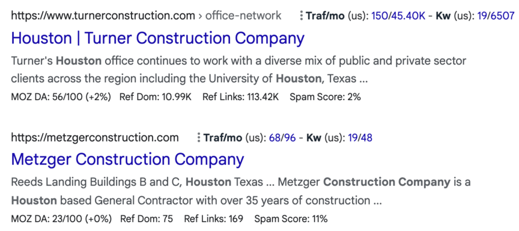
Task: Click the https://www.turnerconstruction.com URL text
Action: (x=103, y=16)
